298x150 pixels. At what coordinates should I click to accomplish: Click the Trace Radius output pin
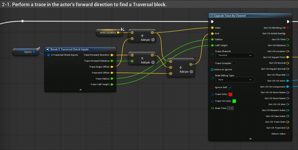(112, 79)
